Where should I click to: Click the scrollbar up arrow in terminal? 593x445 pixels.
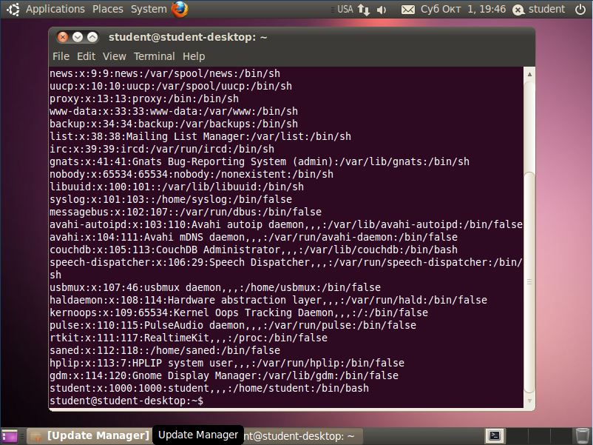(x=529, y=74)
